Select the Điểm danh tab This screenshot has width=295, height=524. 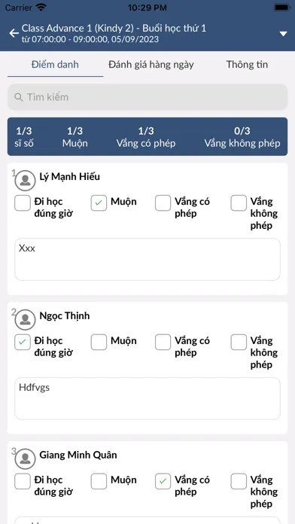click(55, 65)
